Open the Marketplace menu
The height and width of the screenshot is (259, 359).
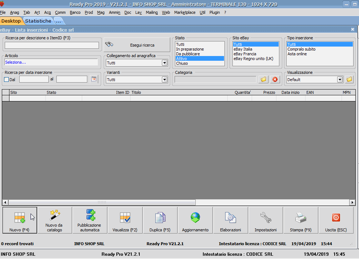pos(184,12)
